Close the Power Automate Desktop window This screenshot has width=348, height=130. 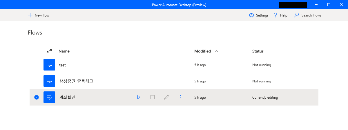tap(342, 5)
